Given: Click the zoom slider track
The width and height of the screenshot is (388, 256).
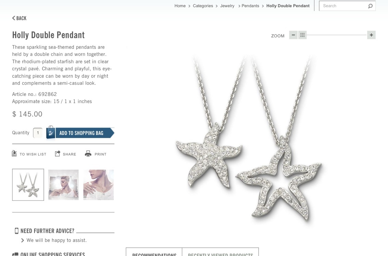Looking at the screenshot, I should click(337, 35).
